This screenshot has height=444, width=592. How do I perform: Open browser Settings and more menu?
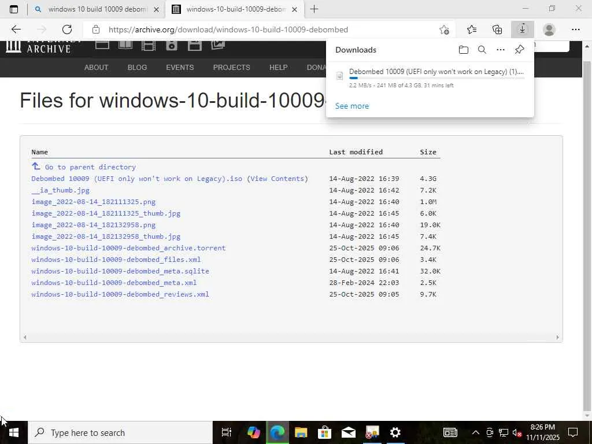point(575,29)
